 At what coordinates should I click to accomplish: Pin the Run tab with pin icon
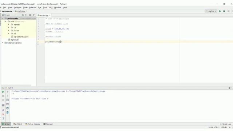3,110
